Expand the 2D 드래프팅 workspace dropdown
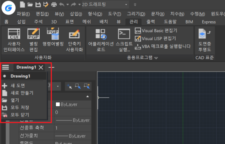This screenshot has height=144, width=225. [x=126, y=5]
